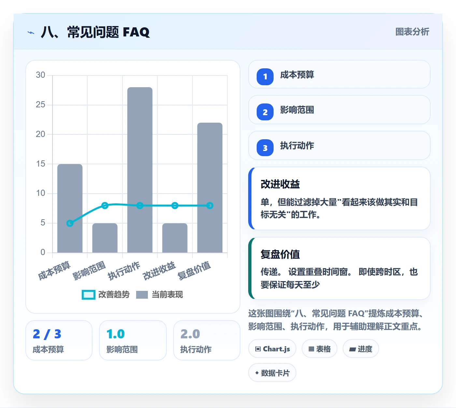This screenshot has height=408, width=456.
Task: Toggle the 当前表现 legend swatch
Action: point(142,295)
